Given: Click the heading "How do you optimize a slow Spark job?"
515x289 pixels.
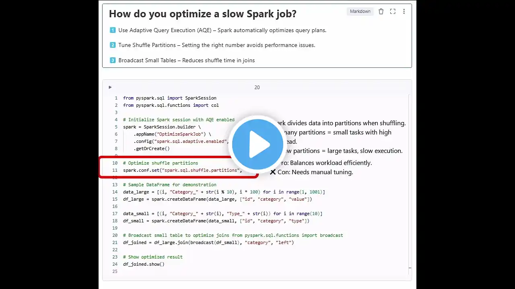Looking at the screenshot, I should click(203, 14).
